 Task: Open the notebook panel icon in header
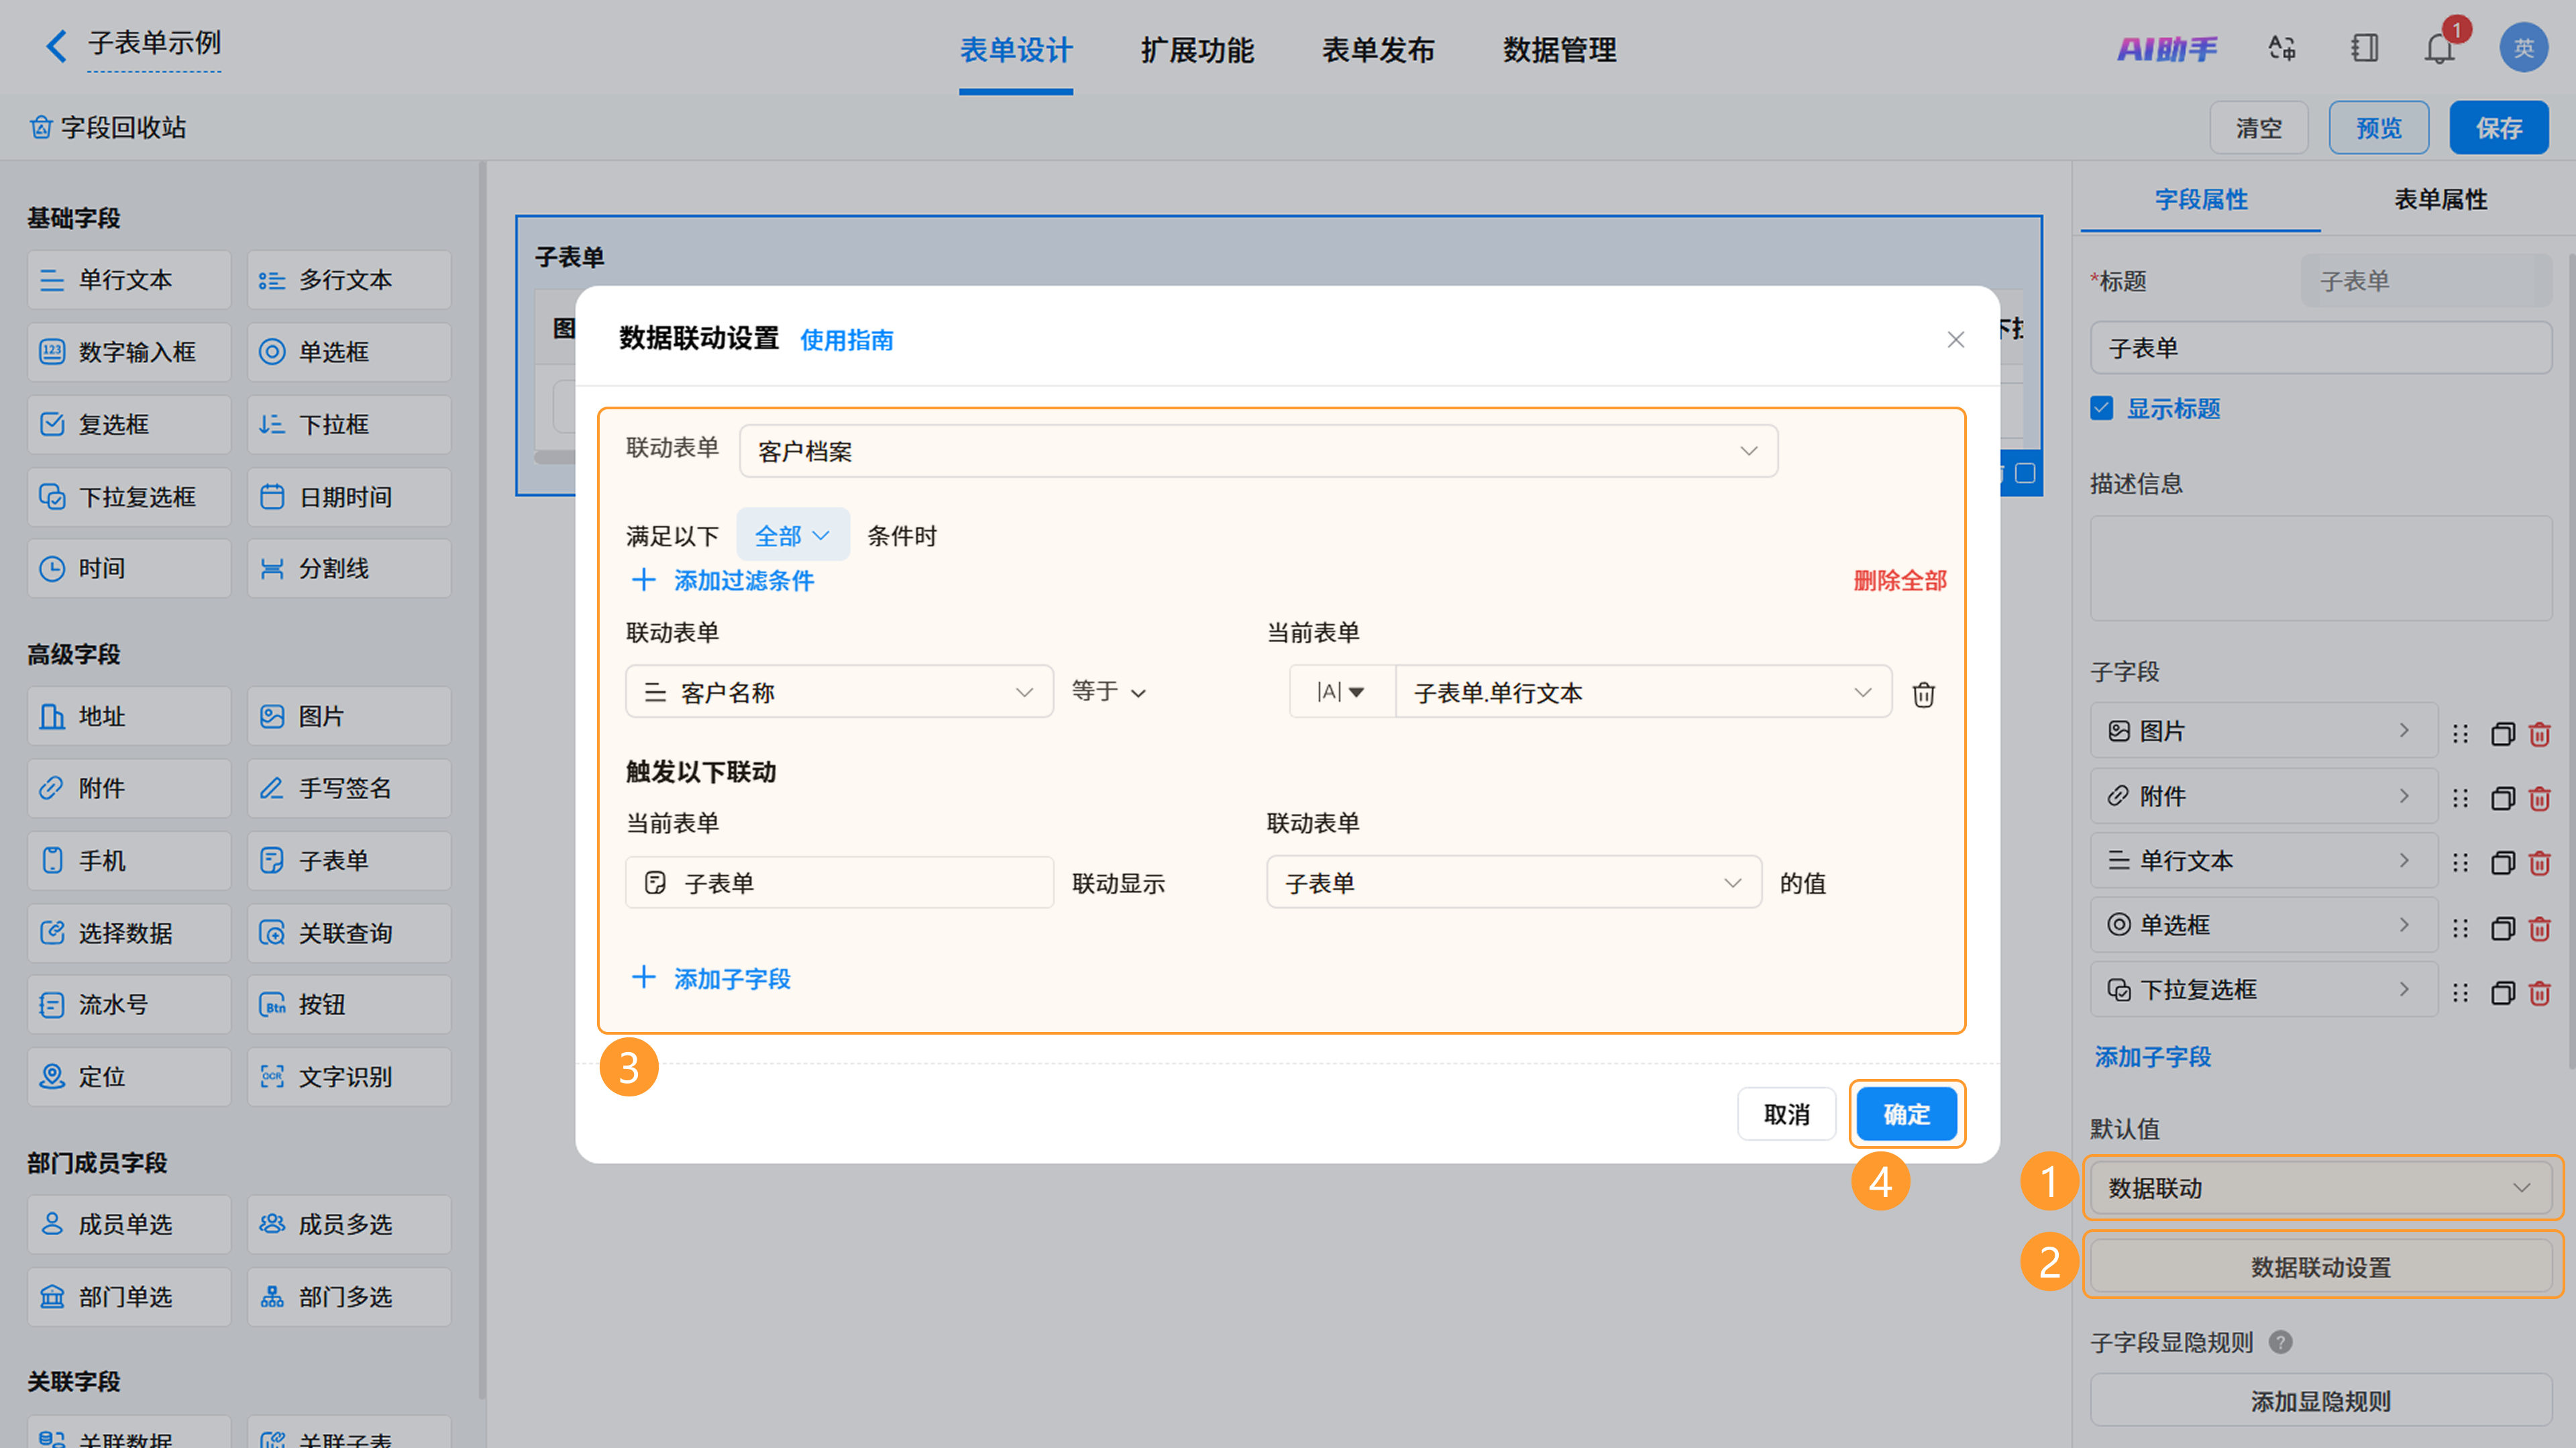click(x=2364, y=48)
